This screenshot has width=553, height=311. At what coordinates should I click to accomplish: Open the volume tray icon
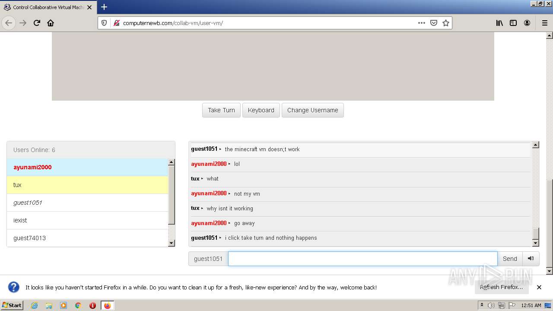pos(491,305)
